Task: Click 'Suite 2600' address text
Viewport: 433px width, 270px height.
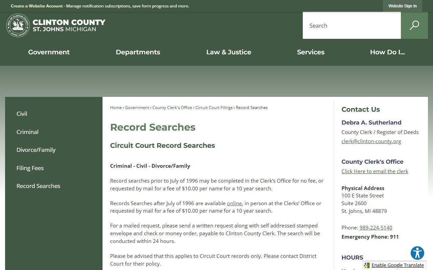Action: pyautogui.click(x=354, y=204)
